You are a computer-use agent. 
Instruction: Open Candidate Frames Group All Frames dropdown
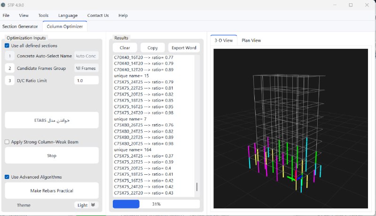pos(86,68)
